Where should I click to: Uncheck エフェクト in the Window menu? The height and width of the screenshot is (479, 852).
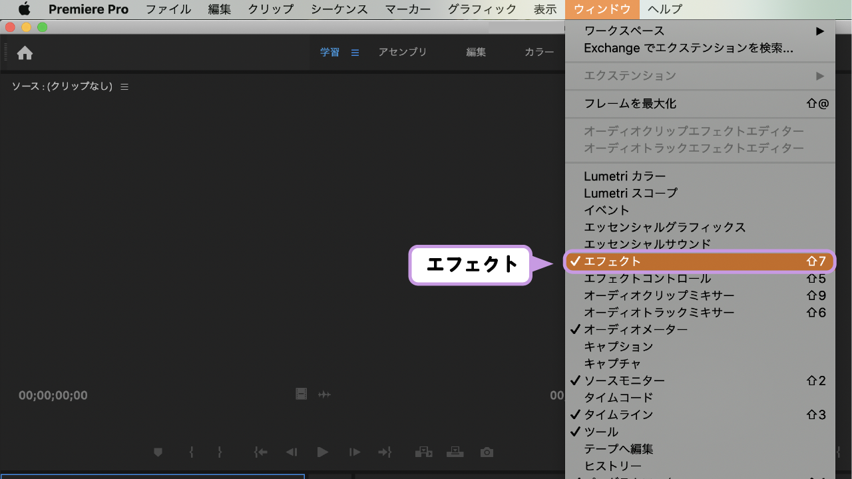pyautogui.click(x=612, y=261)
